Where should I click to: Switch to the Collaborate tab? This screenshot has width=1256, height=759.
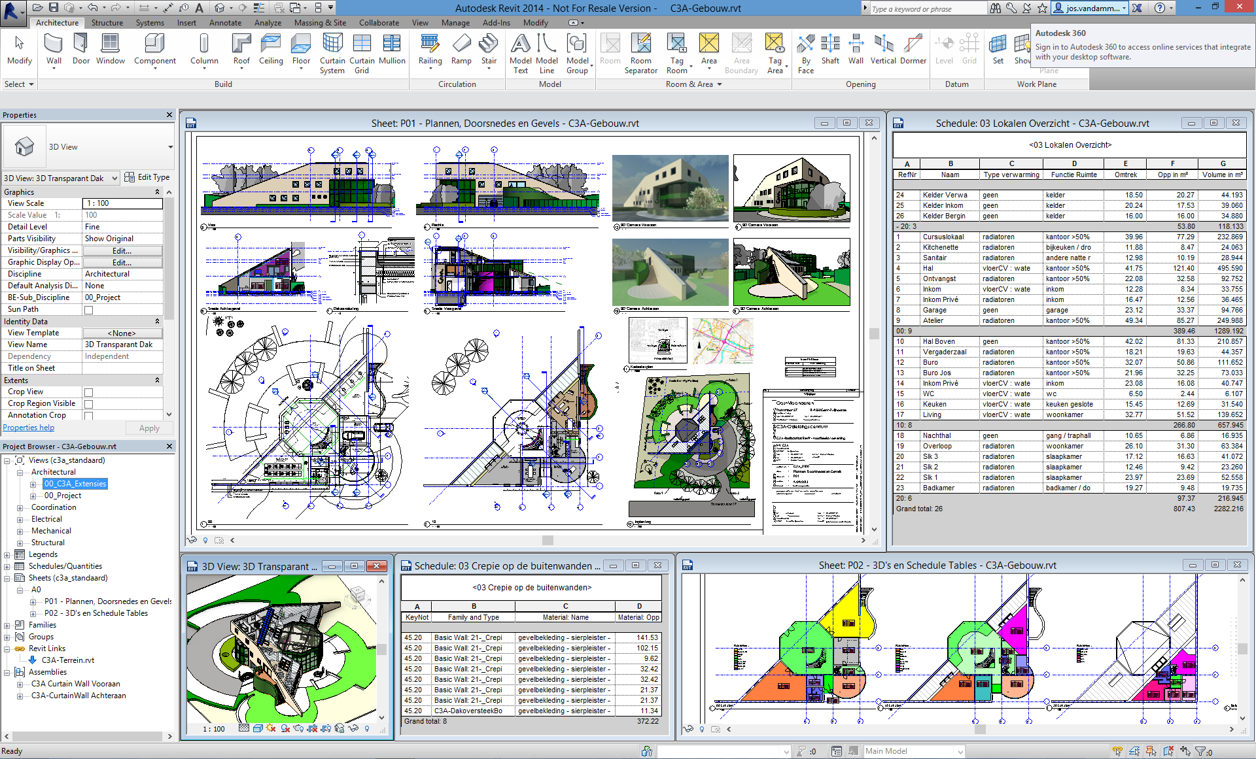[379, 22]
